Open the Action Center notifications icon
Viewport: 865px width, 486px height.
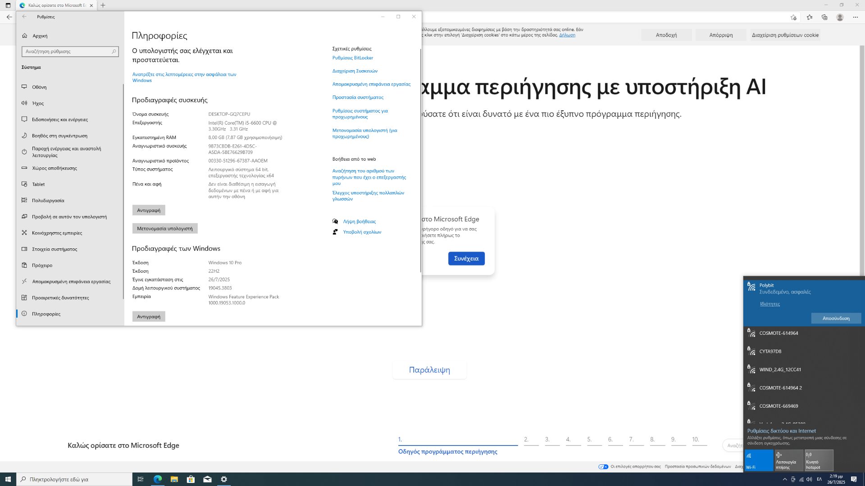854,479
